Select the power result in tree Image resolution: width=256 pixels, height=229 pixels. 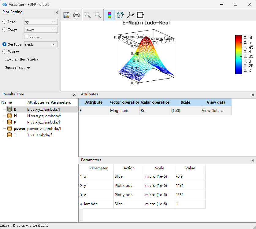coord(19,129)
